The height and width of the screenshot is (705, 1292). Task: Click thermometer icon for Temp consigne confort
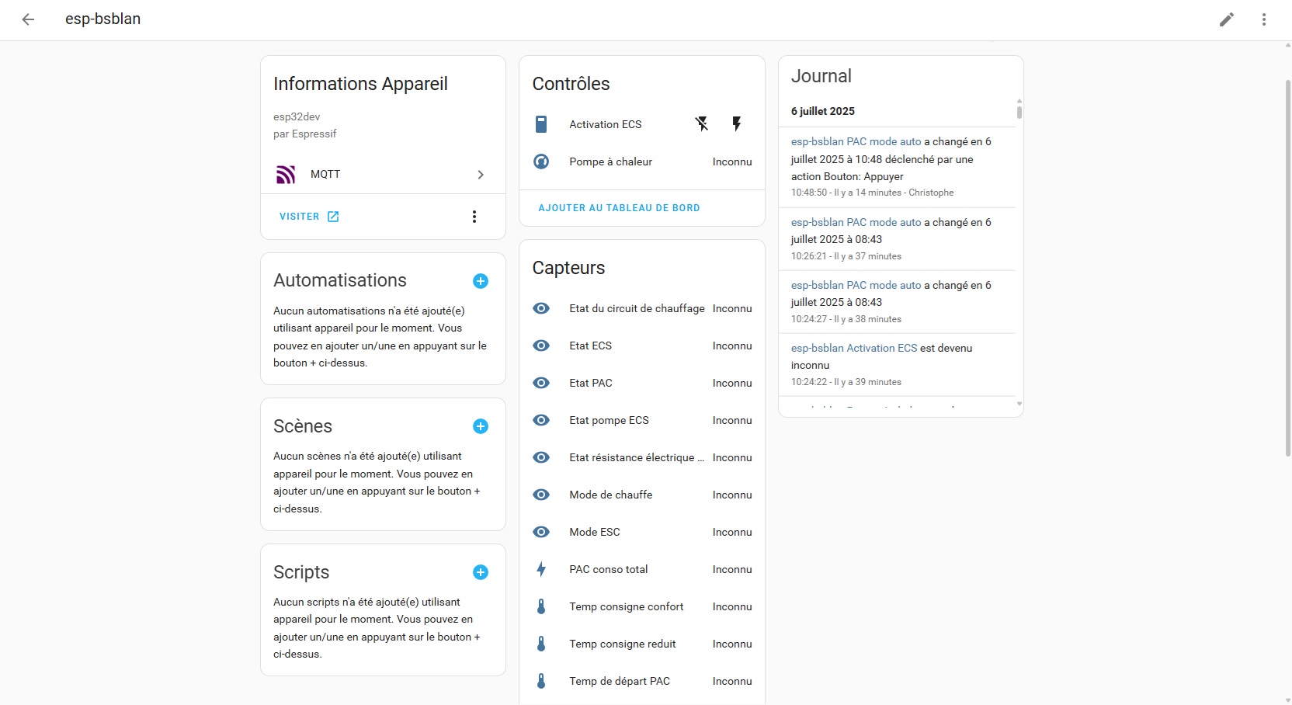(x=541, y=606)
